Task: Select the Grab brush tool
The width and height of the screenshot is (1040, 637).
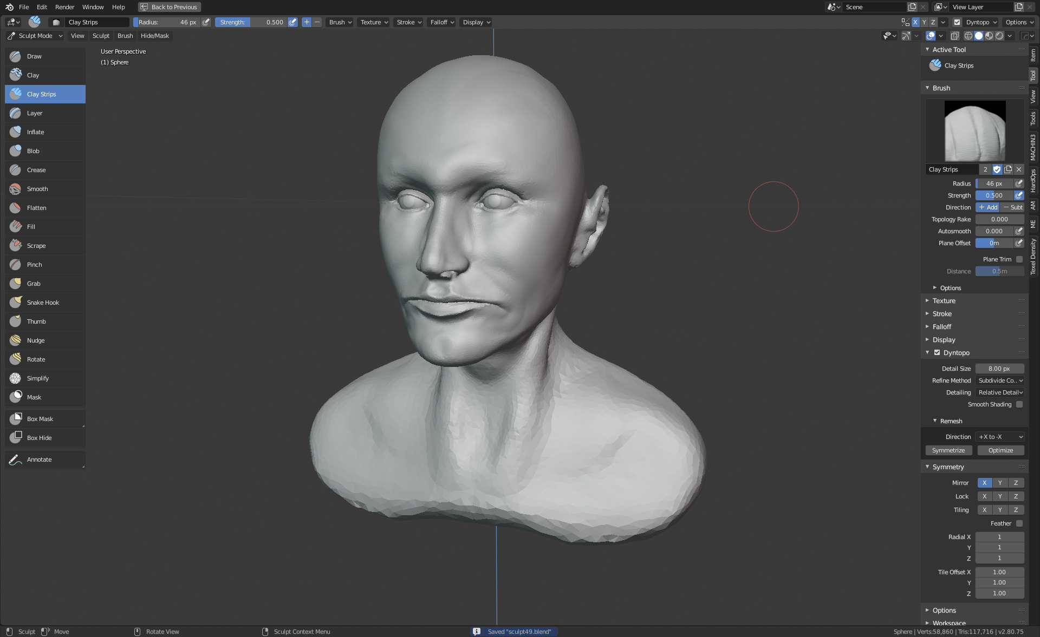Action: pyautogui.click(x=34, y=284)
